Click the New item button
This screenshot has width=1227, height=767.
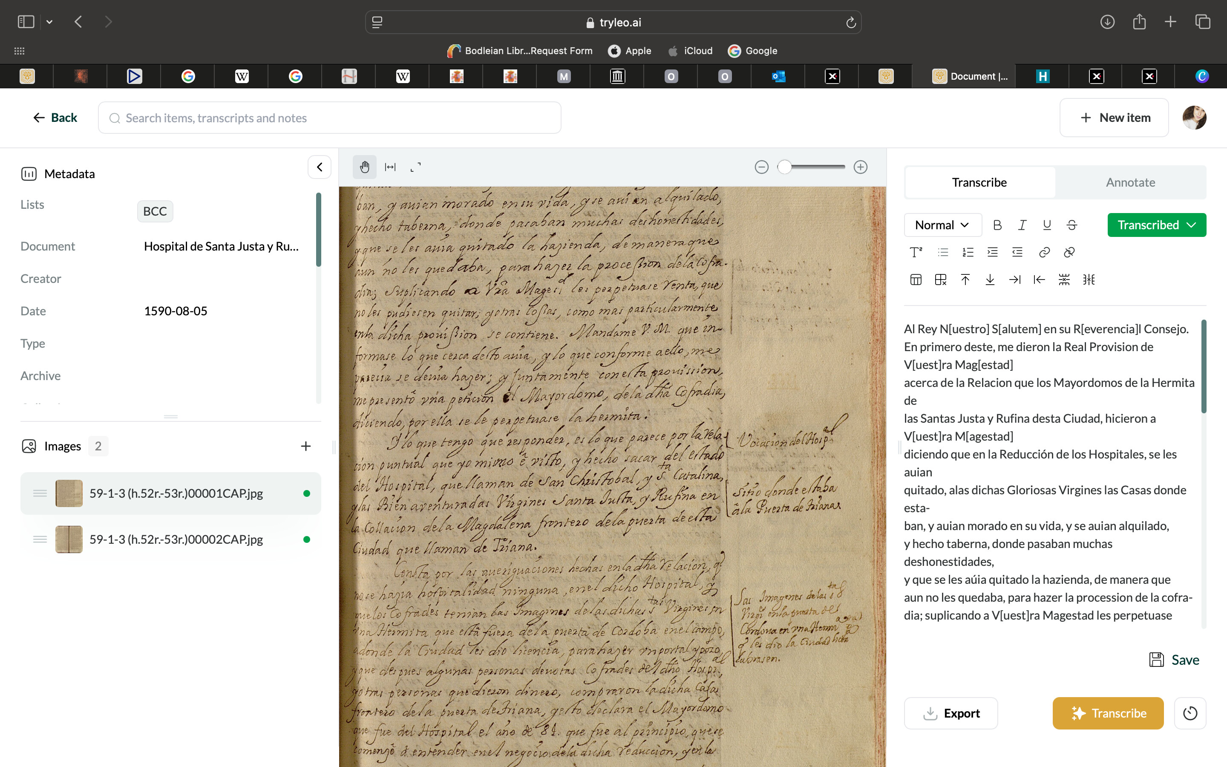(1114, 118)
